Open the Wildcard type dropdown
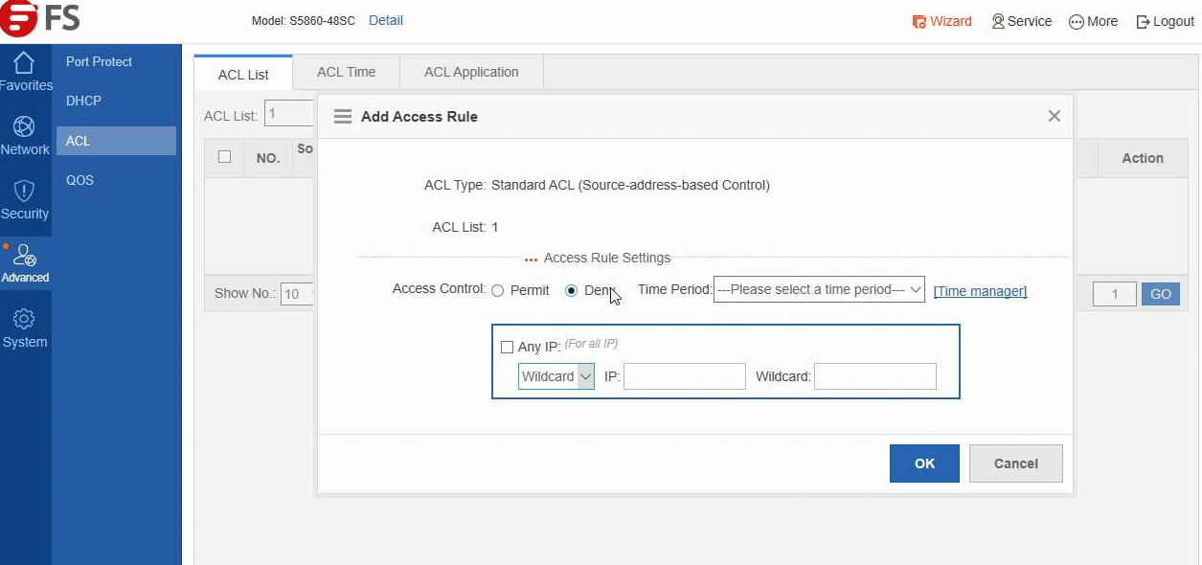Screen dimensions: 1202x565 556,376
